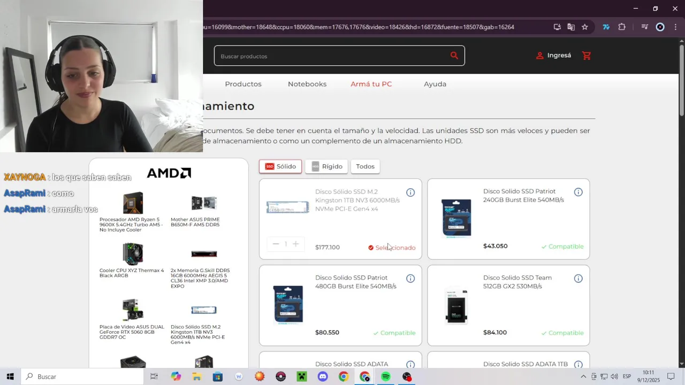Select the Patriot 240GB Compatible label
This screenshot has height=385, width=685.
point(562,247)
